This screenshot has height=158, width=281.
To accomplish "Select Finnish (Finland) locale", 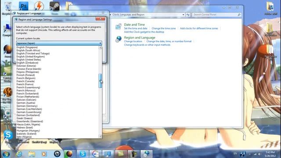I will [25, 75].
